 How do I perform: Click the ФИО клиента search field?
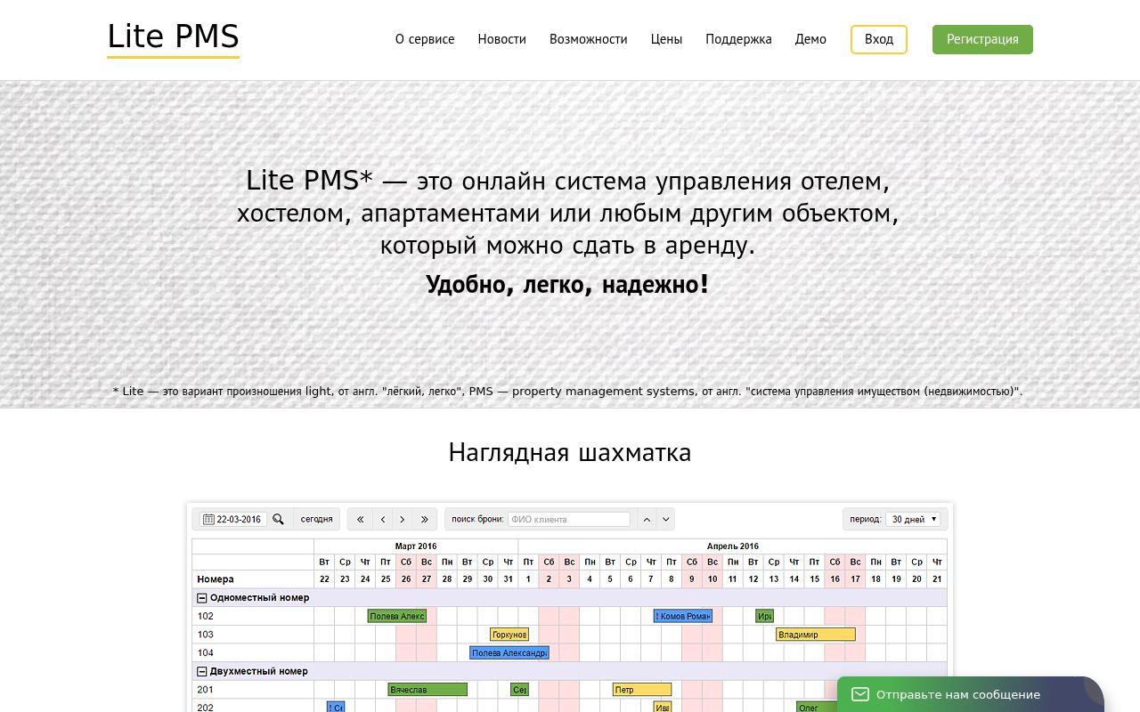pyautogui.click(x=568, y=519)
